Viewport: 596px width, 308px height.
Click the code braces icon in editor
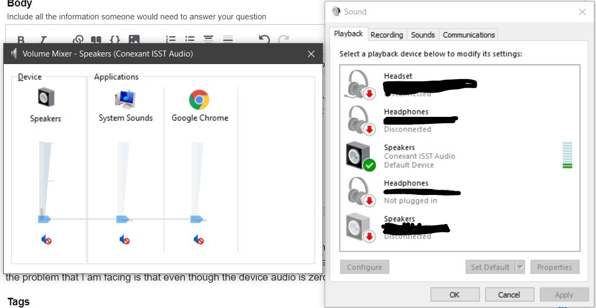pos(114,39)
